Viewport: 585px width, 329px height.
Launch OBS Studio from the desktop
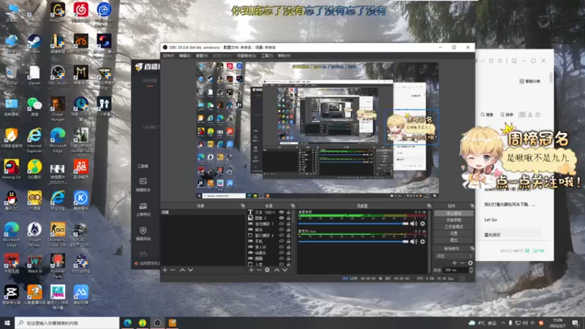(x=58, y=75)
